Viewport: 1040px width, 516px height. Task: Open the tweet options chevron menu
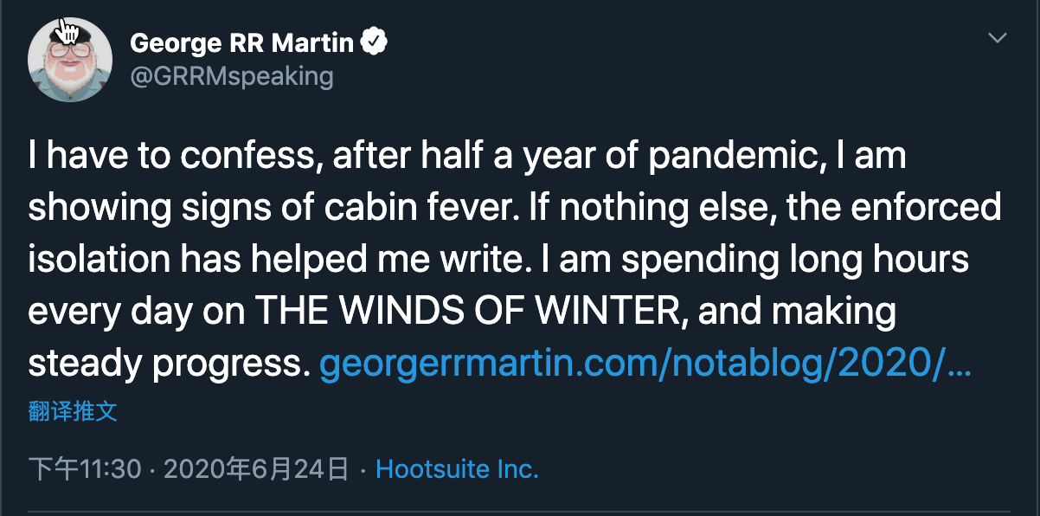coord(998,38)
